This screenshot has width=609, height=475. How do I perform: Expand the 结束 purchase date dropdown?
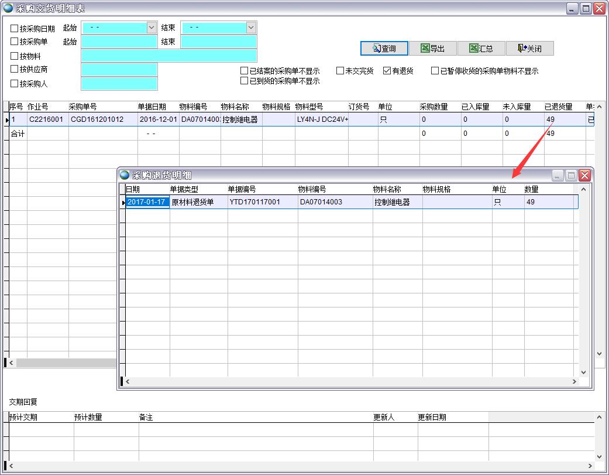coord(251,28)
